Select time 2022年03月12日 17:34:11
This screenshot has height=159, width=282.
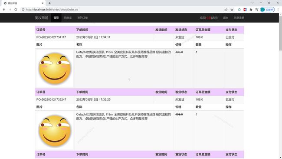(93, 37)
